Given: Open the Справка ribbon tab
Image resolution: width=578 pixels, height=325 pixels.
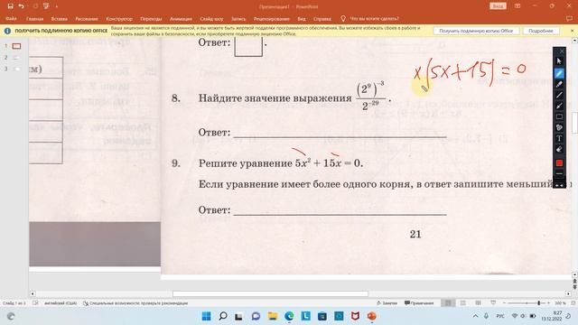Looking at the screenshot, I should coord(322,18).
